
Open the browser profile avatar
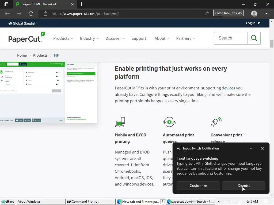[x=254, y=14]
